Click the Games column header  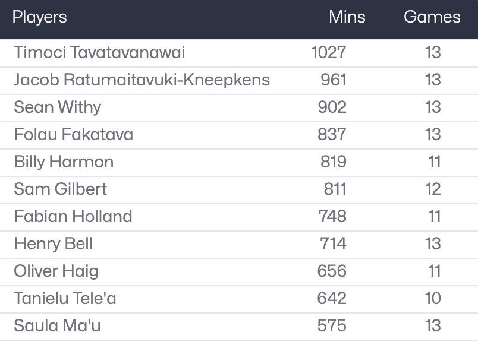(x=432, y=17)
